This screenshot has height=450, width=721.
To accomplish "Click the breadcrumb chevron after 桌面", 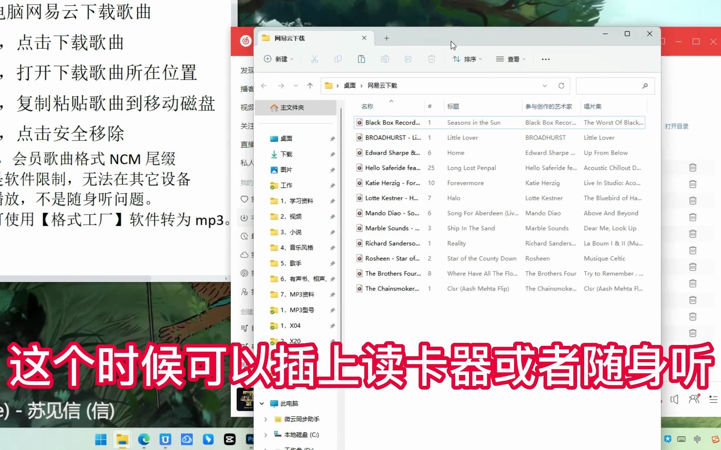I will coord(361,86).
